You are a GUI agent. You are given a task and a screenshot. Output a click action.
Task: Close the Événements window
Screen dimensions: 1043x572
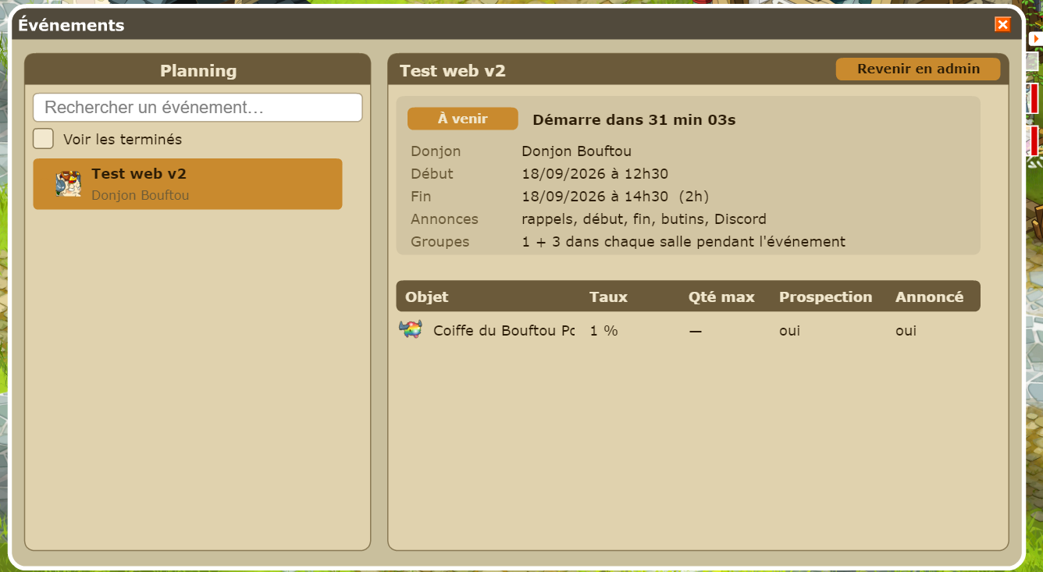click(x=1002, y=25)
